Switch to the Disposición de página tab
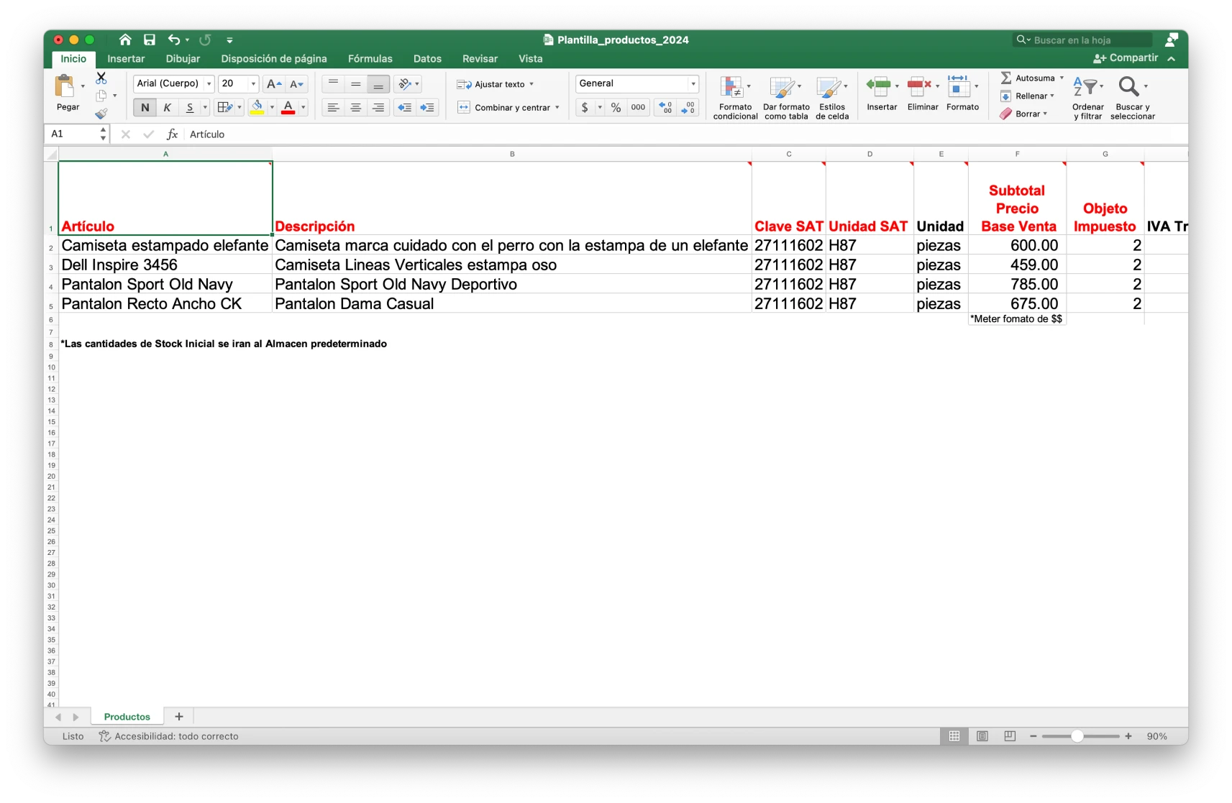 coord(274,59)
